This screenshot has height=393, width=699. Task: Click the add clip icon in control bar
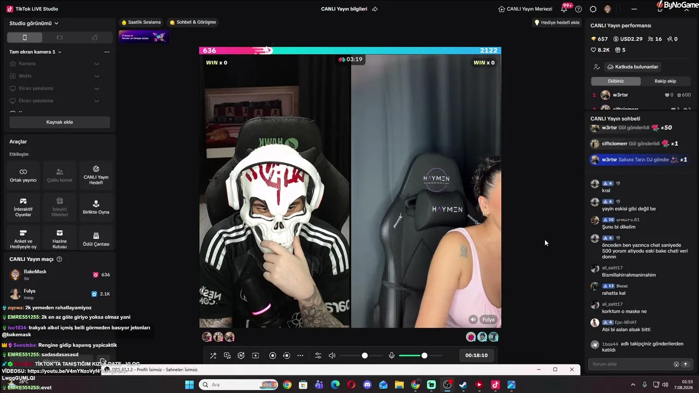click(x=256, y=355)
